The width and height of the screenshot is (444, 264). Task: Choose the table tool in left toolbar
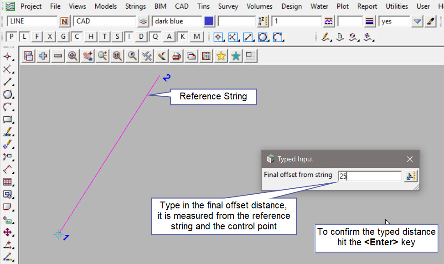pyautogui.click(x=8, y=182)
